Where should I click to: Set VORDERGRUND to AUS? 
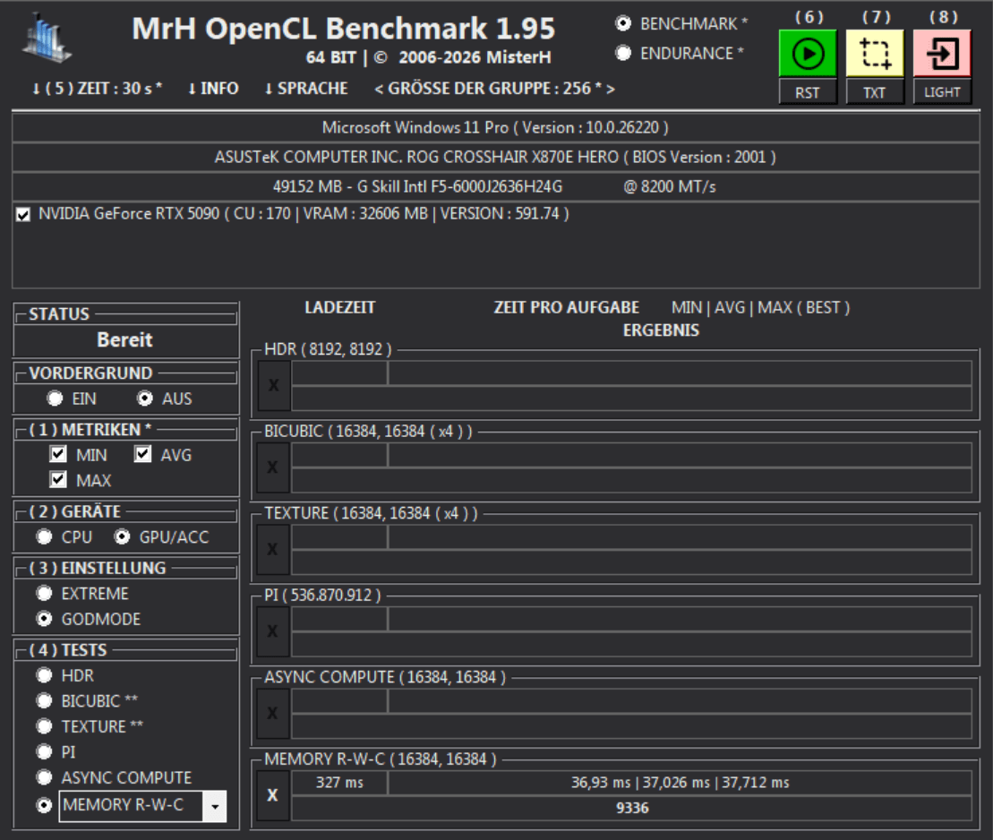click(145, 399)
